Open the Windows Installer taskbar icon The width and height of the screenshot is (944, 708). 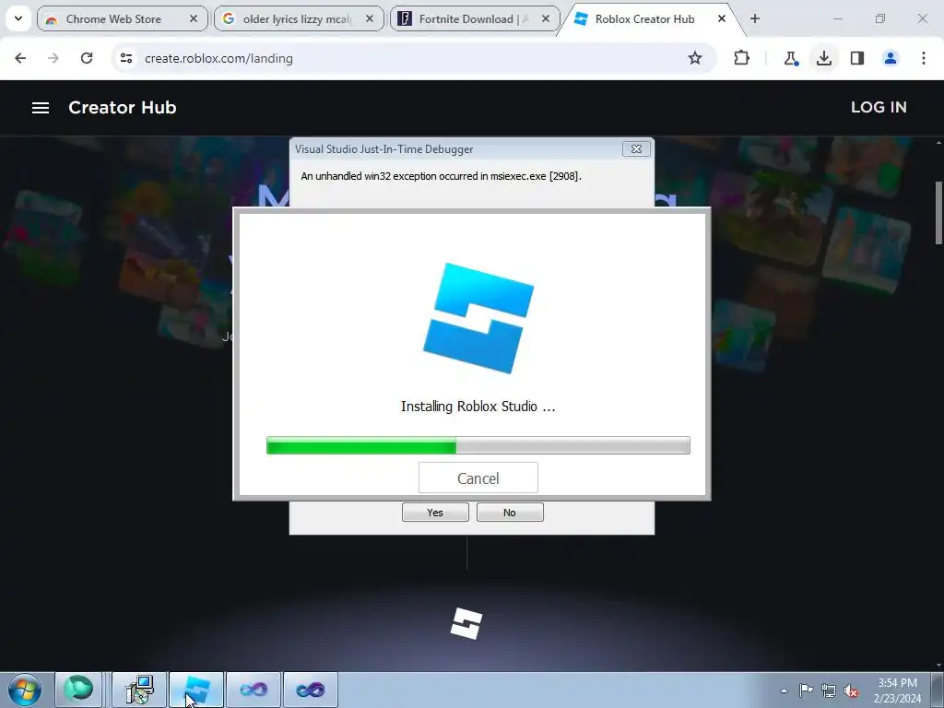pos(139,690)
